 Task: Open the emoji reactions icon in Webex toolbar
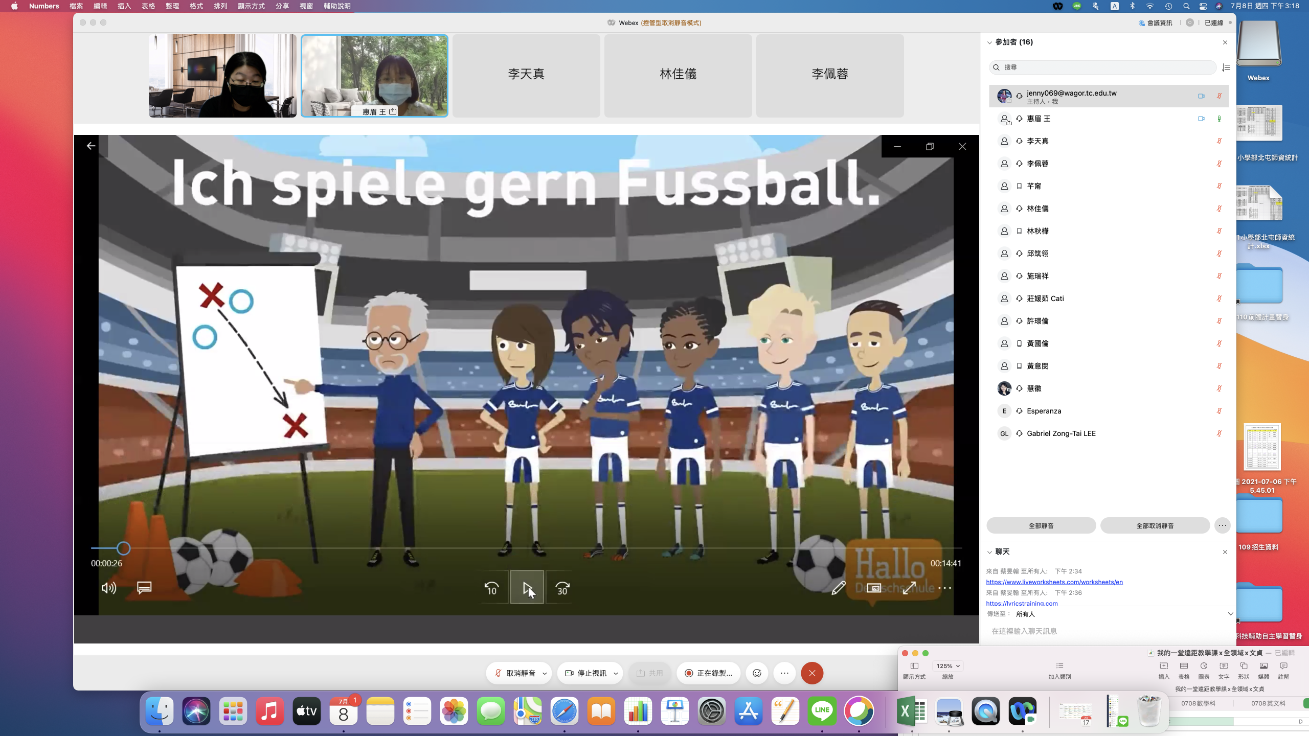(757, 673)
